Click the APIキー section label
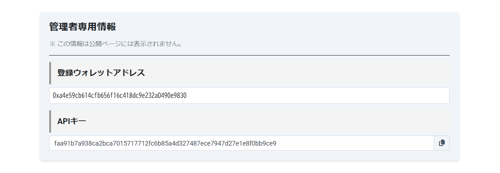This screenshot has width=500, height=173. [x=72, y=121]
